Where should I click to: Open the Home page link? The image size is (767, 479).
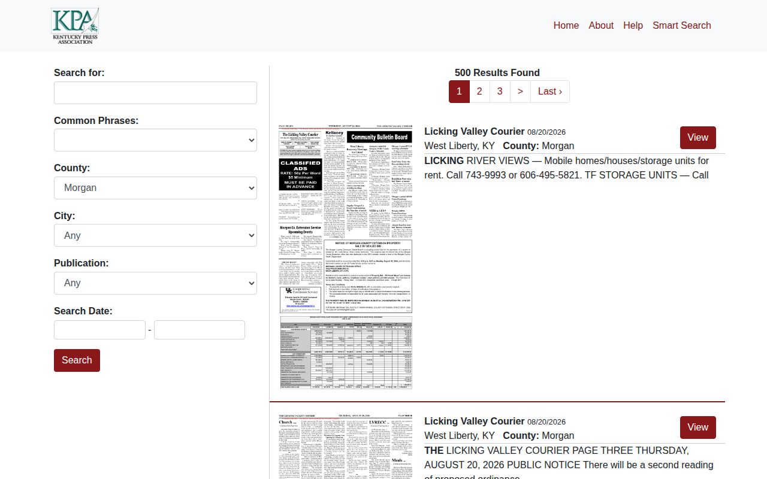(566, 25)
